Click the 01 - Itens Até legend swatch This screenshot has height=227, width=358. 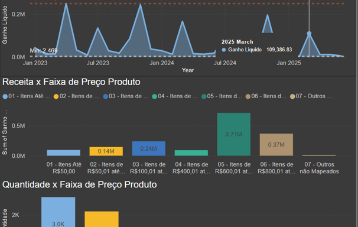pyautogui.click(x=5, y=96)
